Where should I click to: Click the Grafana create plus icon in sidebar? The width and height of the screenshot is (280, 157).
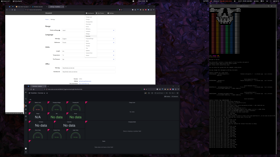[26, 103]
